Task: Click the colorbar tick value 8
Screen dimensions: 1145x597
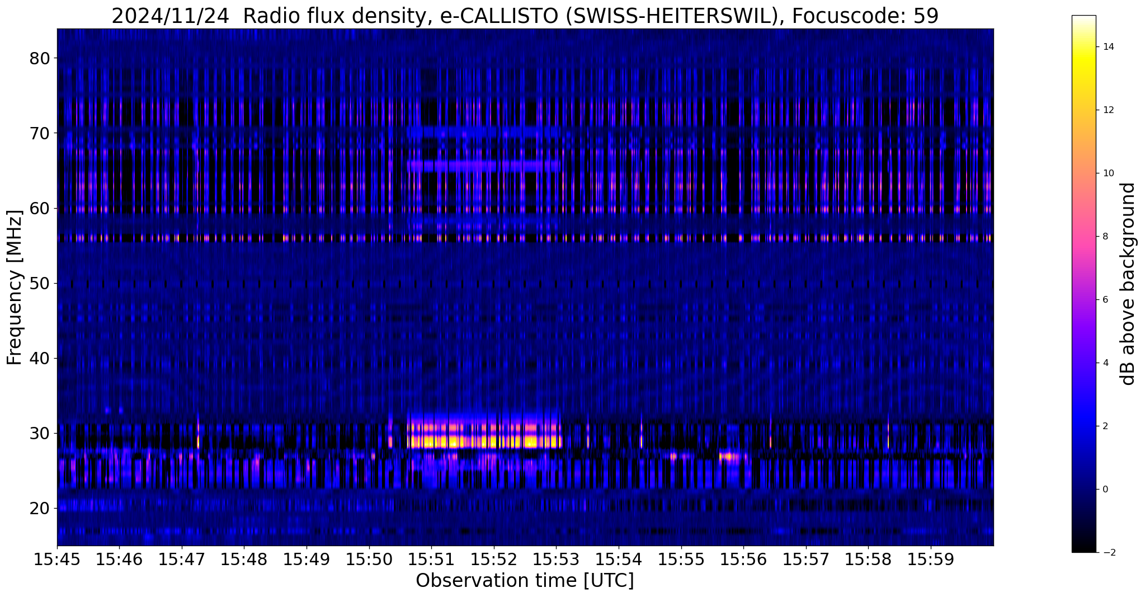Action: pyautogui.click(x=1105, y=236)
